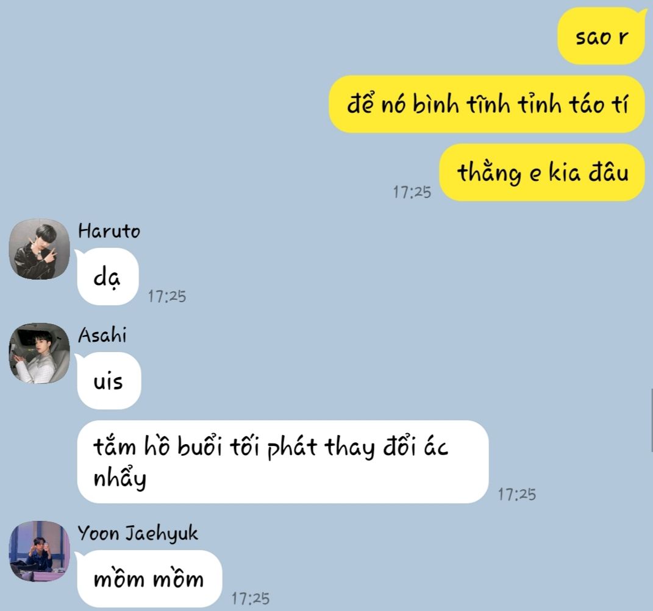Tap Asahi's avatar photo

(x=40, y=353)
